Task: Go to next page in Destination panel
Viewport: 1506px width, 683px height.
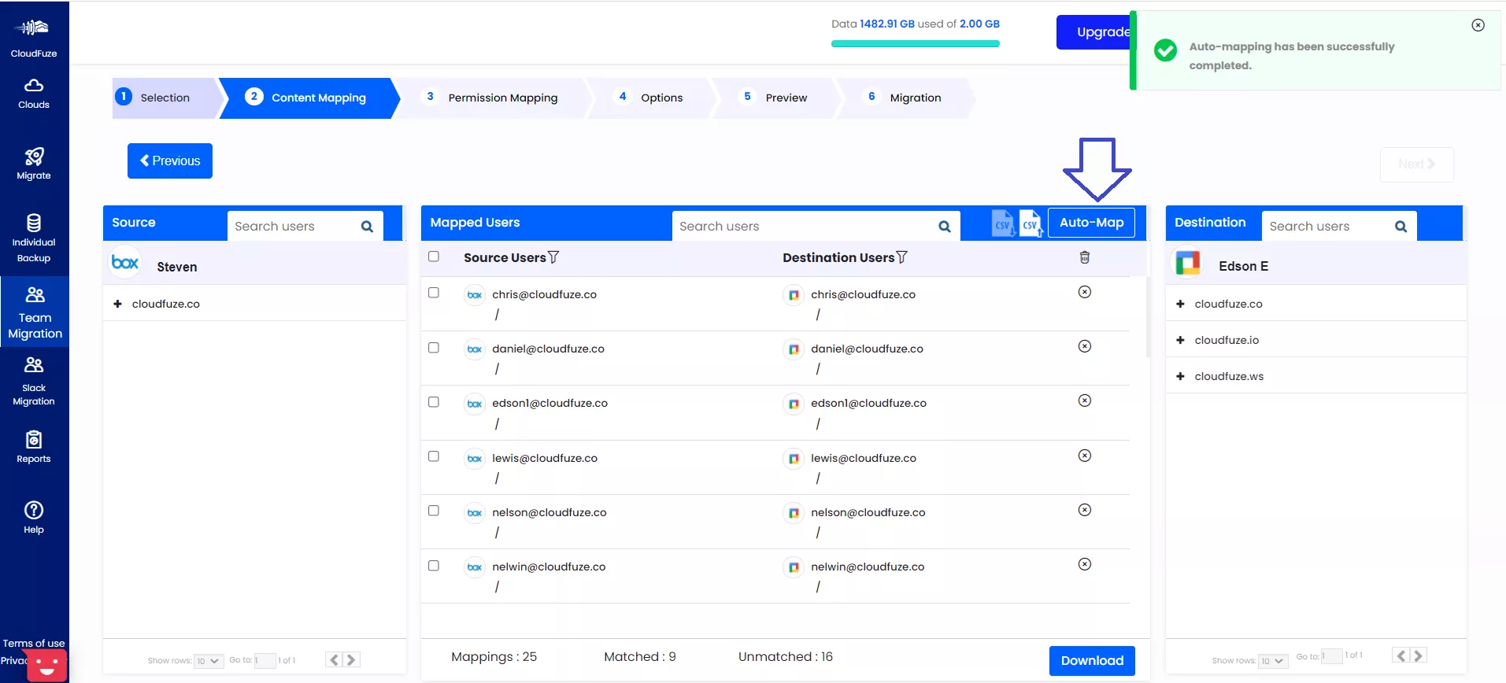Action: click(1419, 655)
